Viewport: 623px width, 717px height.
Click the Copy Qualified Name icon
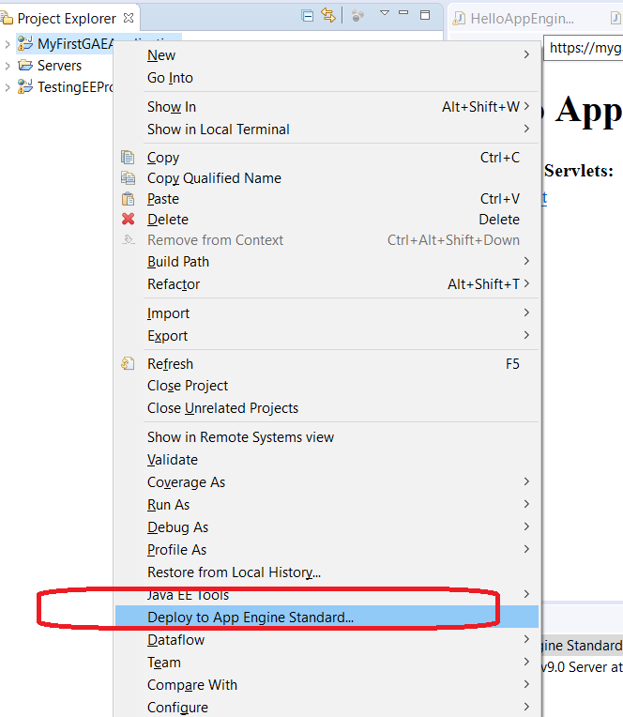[x=129, y=178]
